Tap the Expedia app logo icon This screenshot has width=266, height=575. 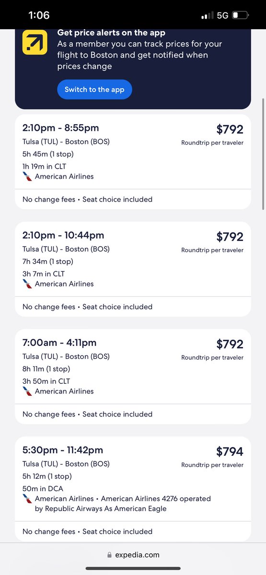[35, 42]
